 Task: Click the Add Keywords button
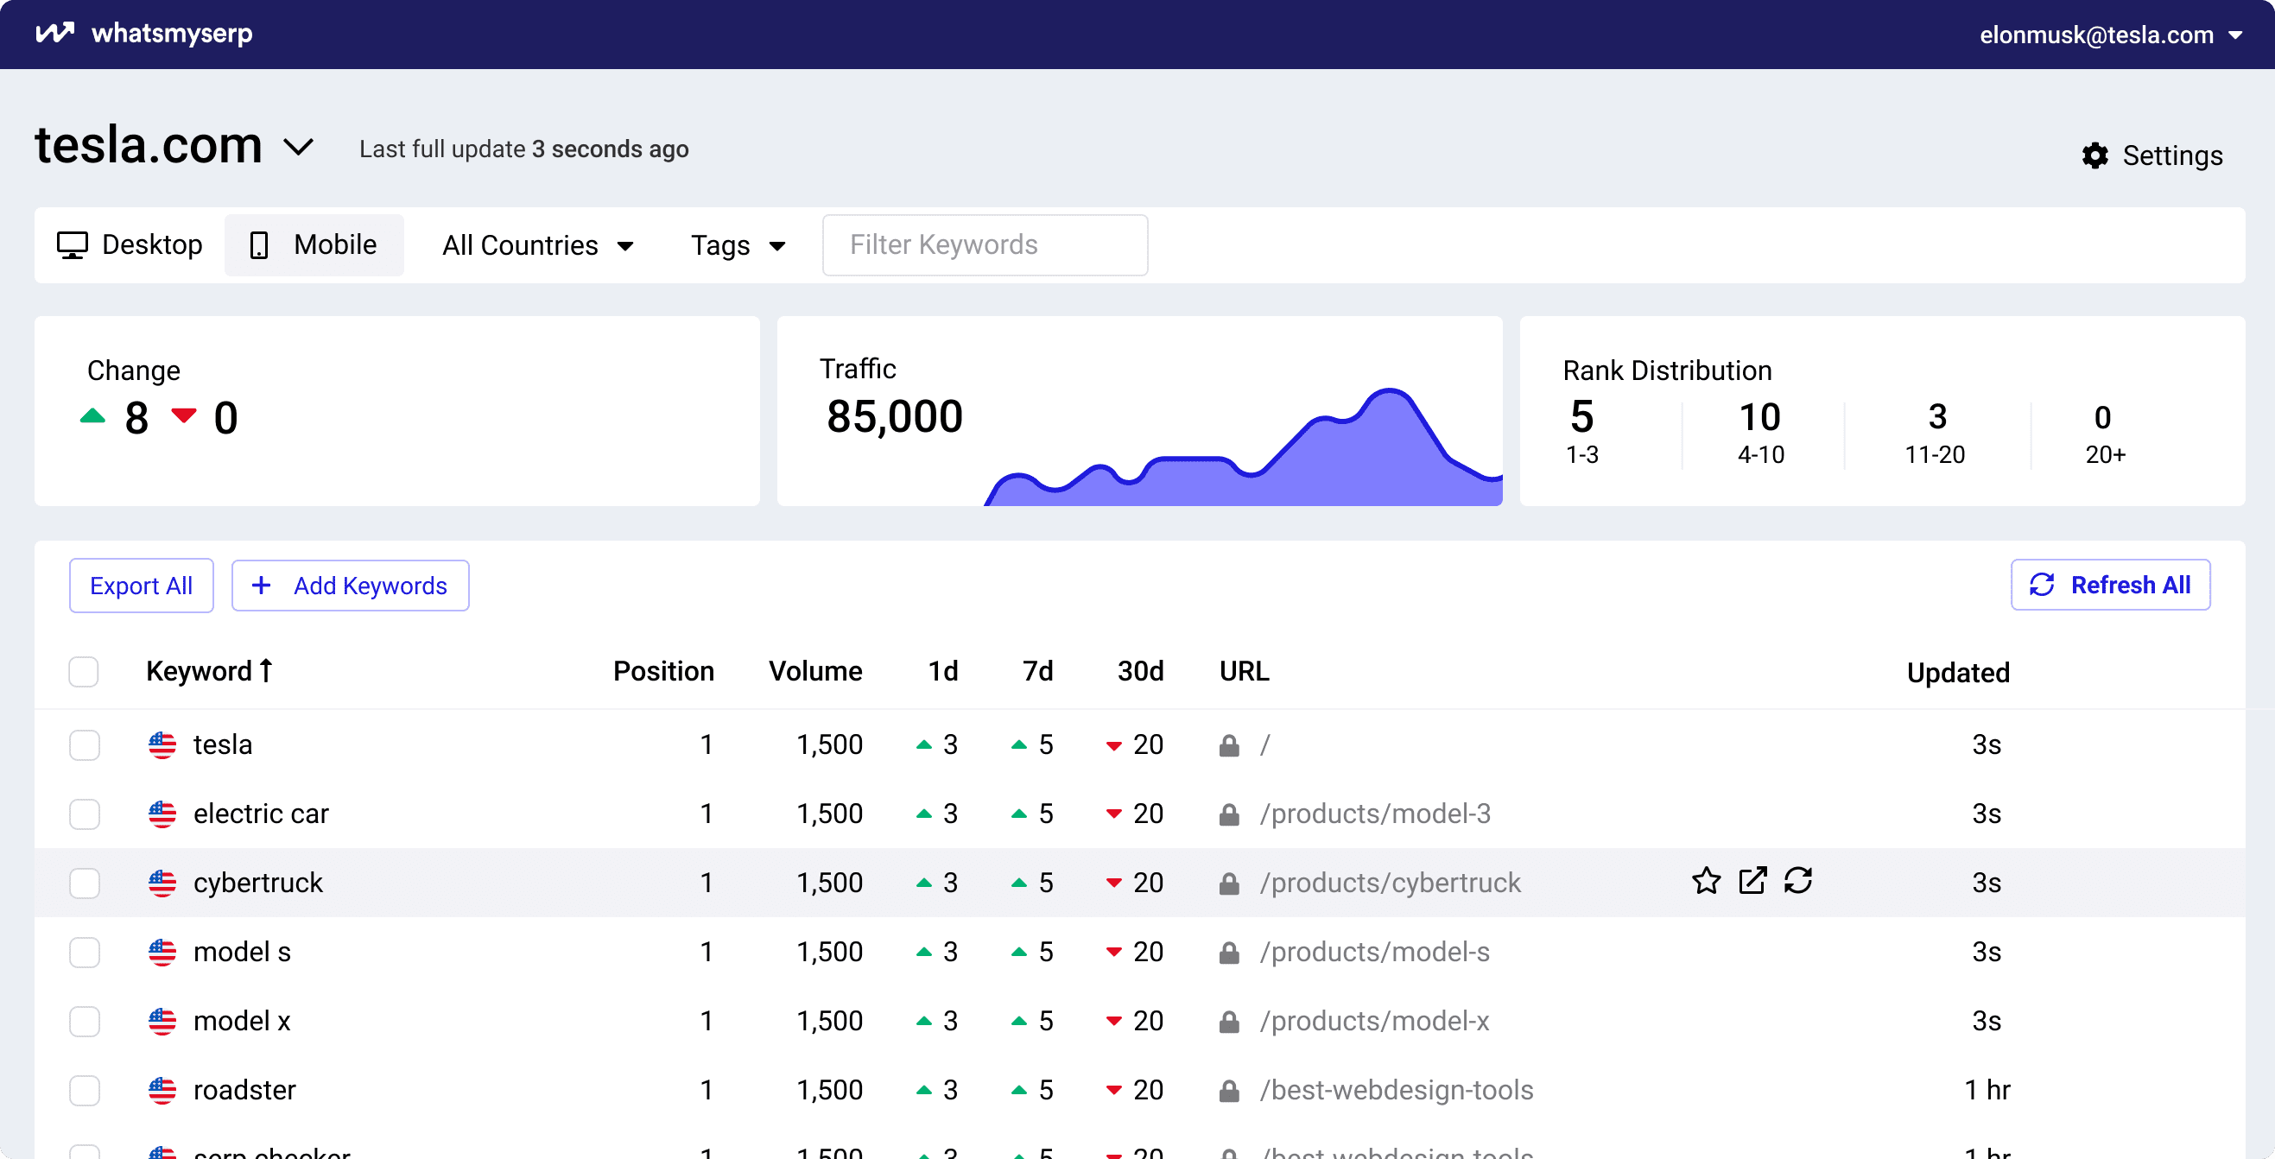pos(351,586)
